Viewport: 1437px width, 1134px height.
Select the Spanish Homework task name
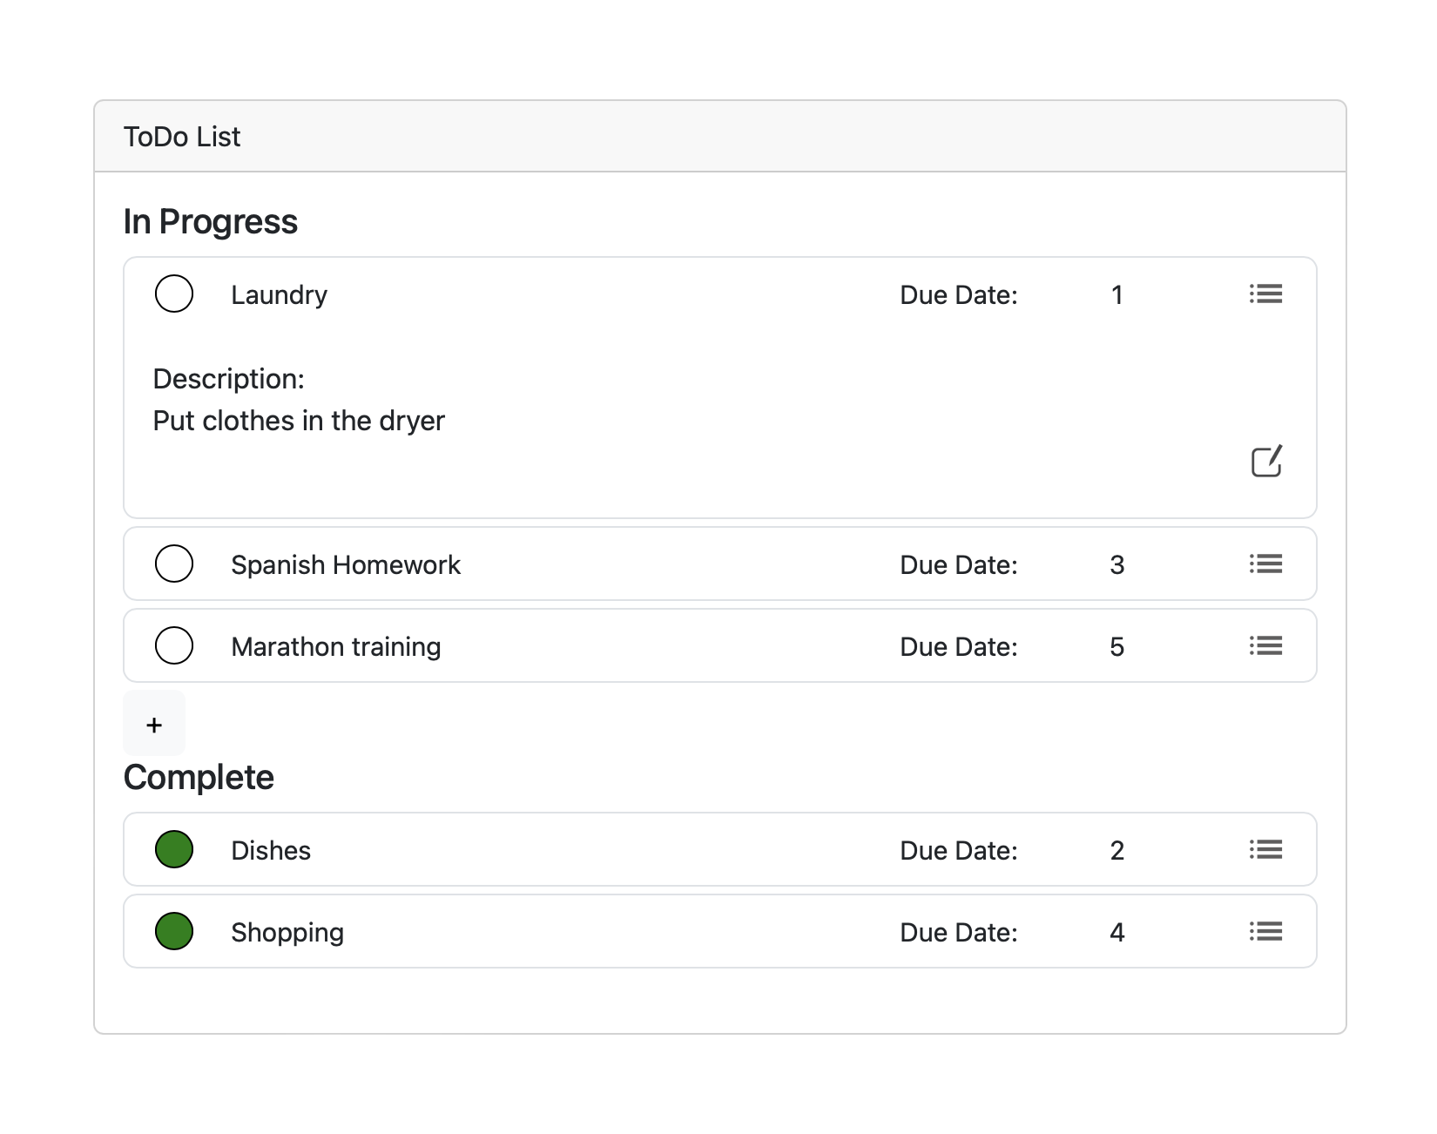[x=345, y=565]
